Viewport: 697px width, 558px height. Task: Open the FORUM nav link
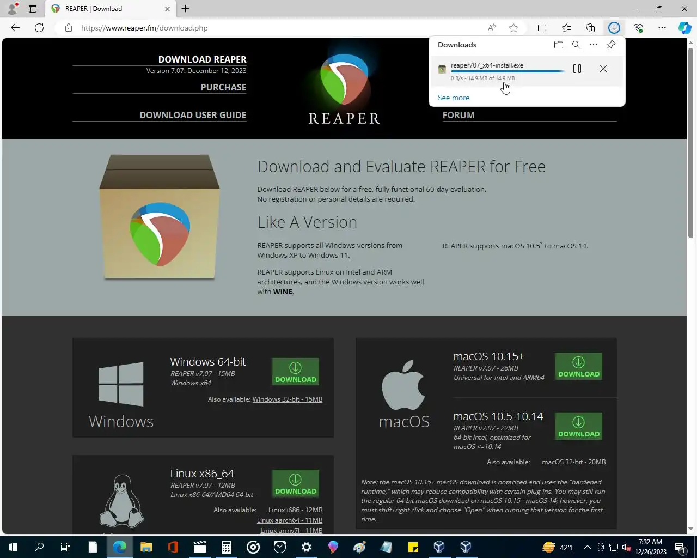click(458, 115)
